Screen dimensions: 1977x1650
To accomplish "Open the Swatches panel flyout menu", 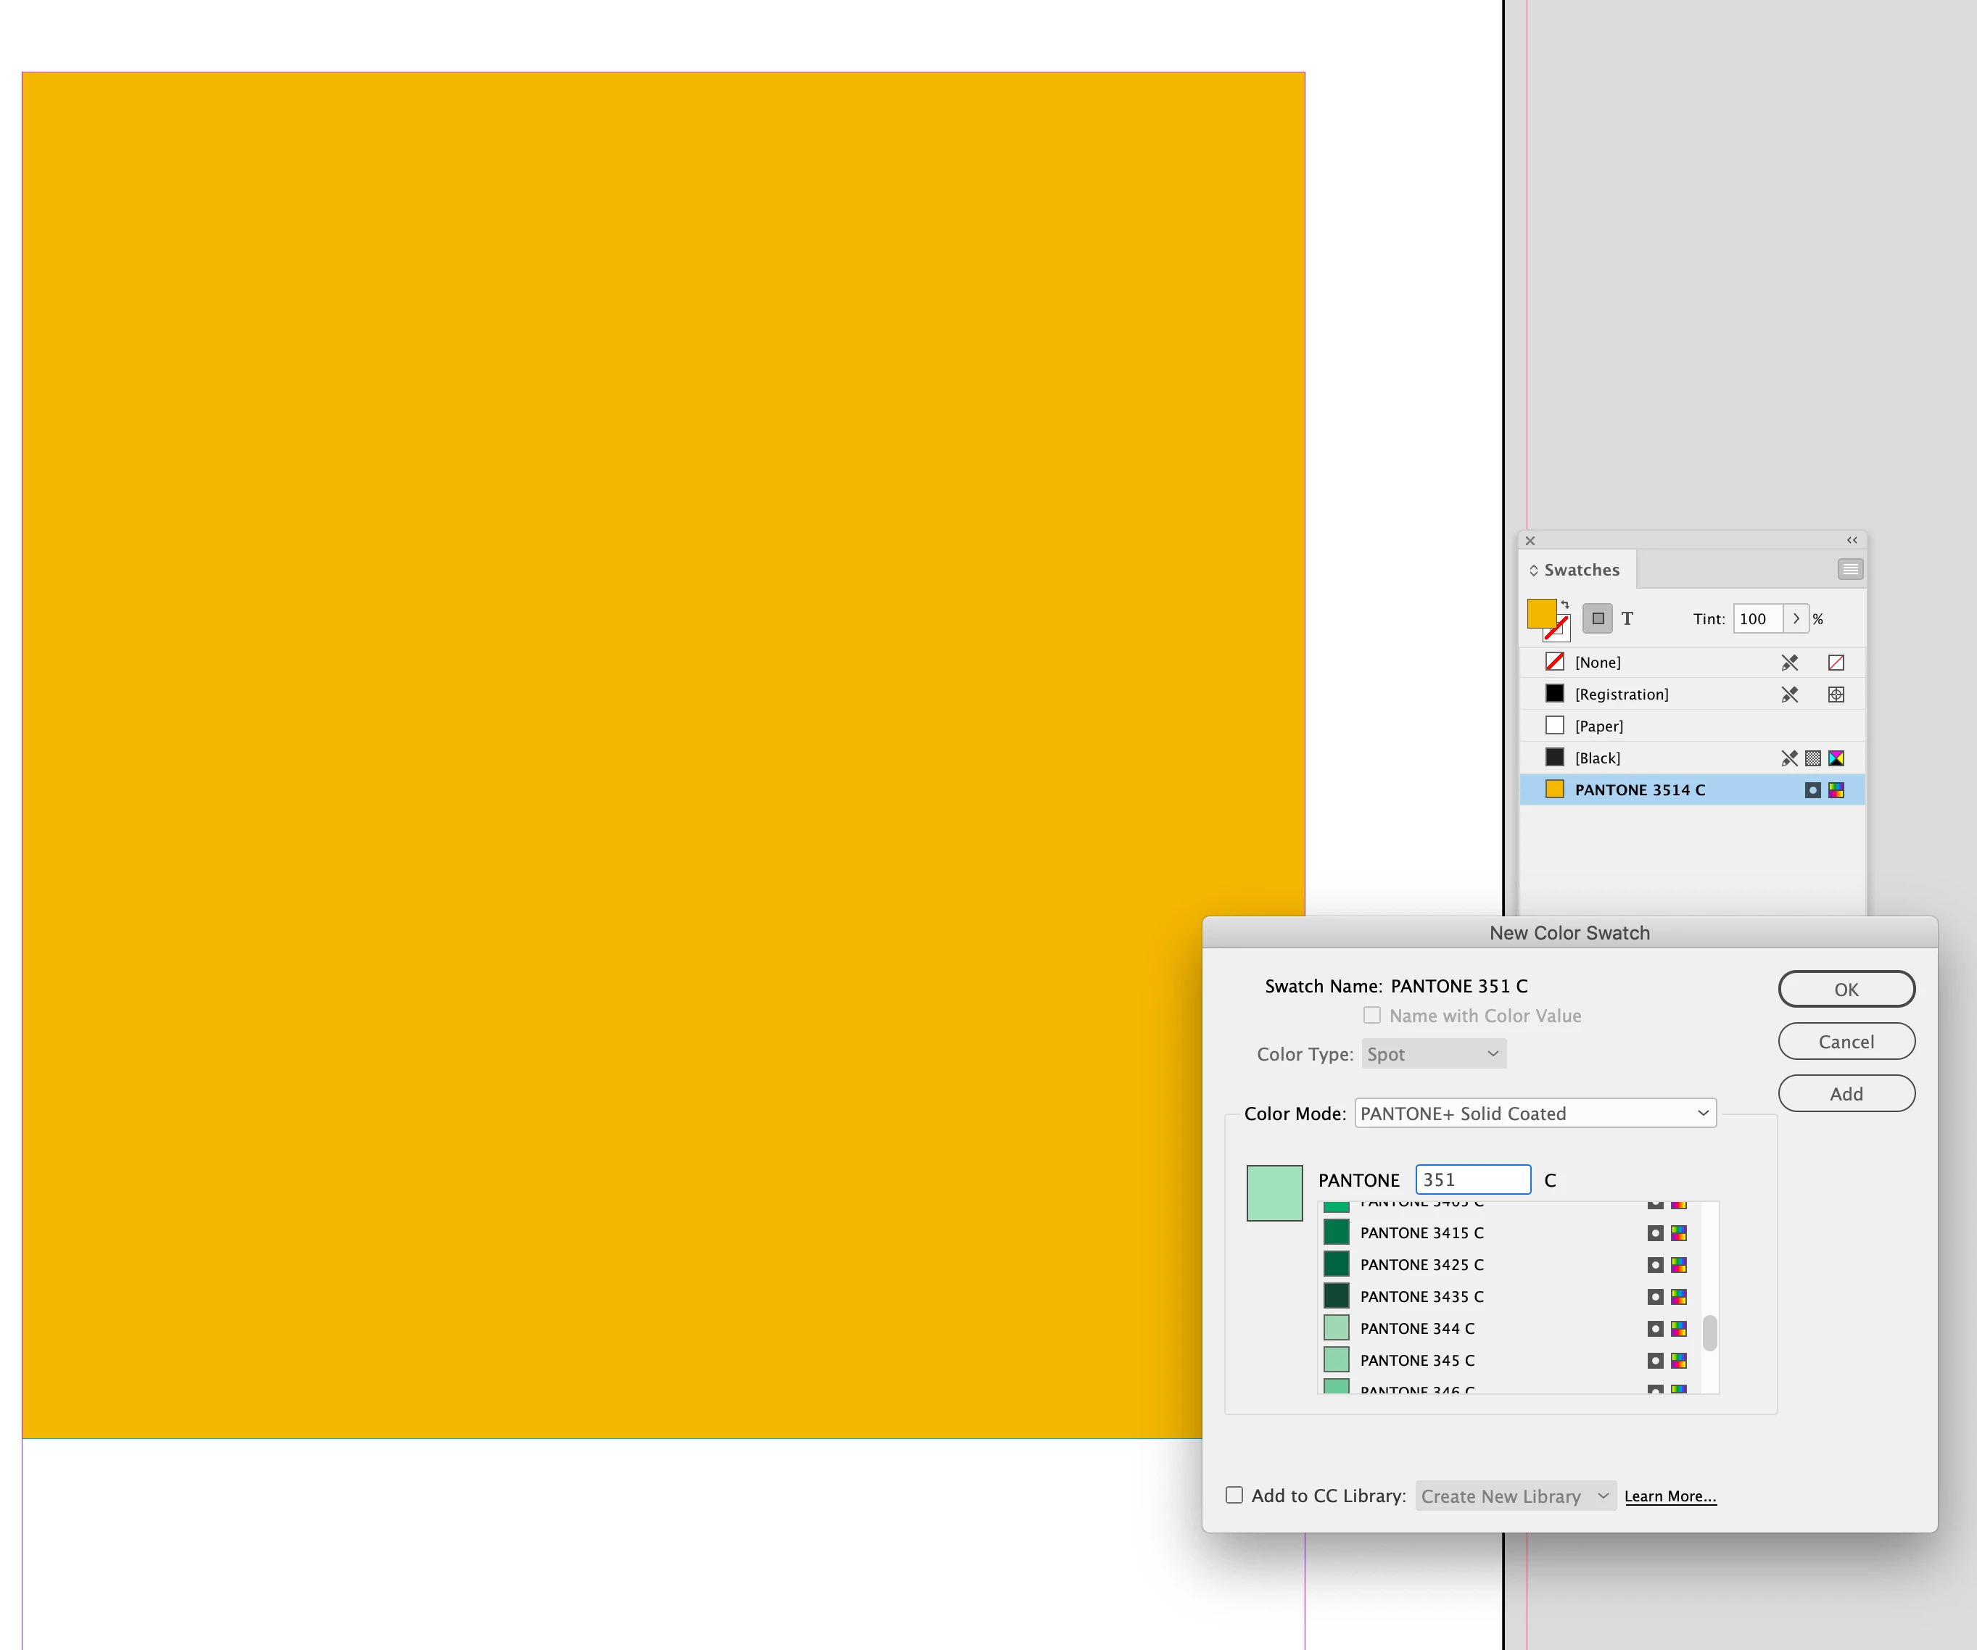I will click(1849, 569).
